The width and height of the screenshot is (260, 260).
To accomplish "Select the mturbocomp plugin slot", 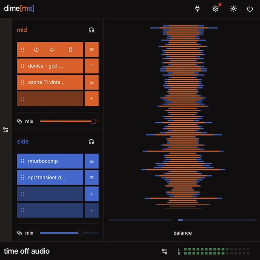I will click(x=50, y=161).
